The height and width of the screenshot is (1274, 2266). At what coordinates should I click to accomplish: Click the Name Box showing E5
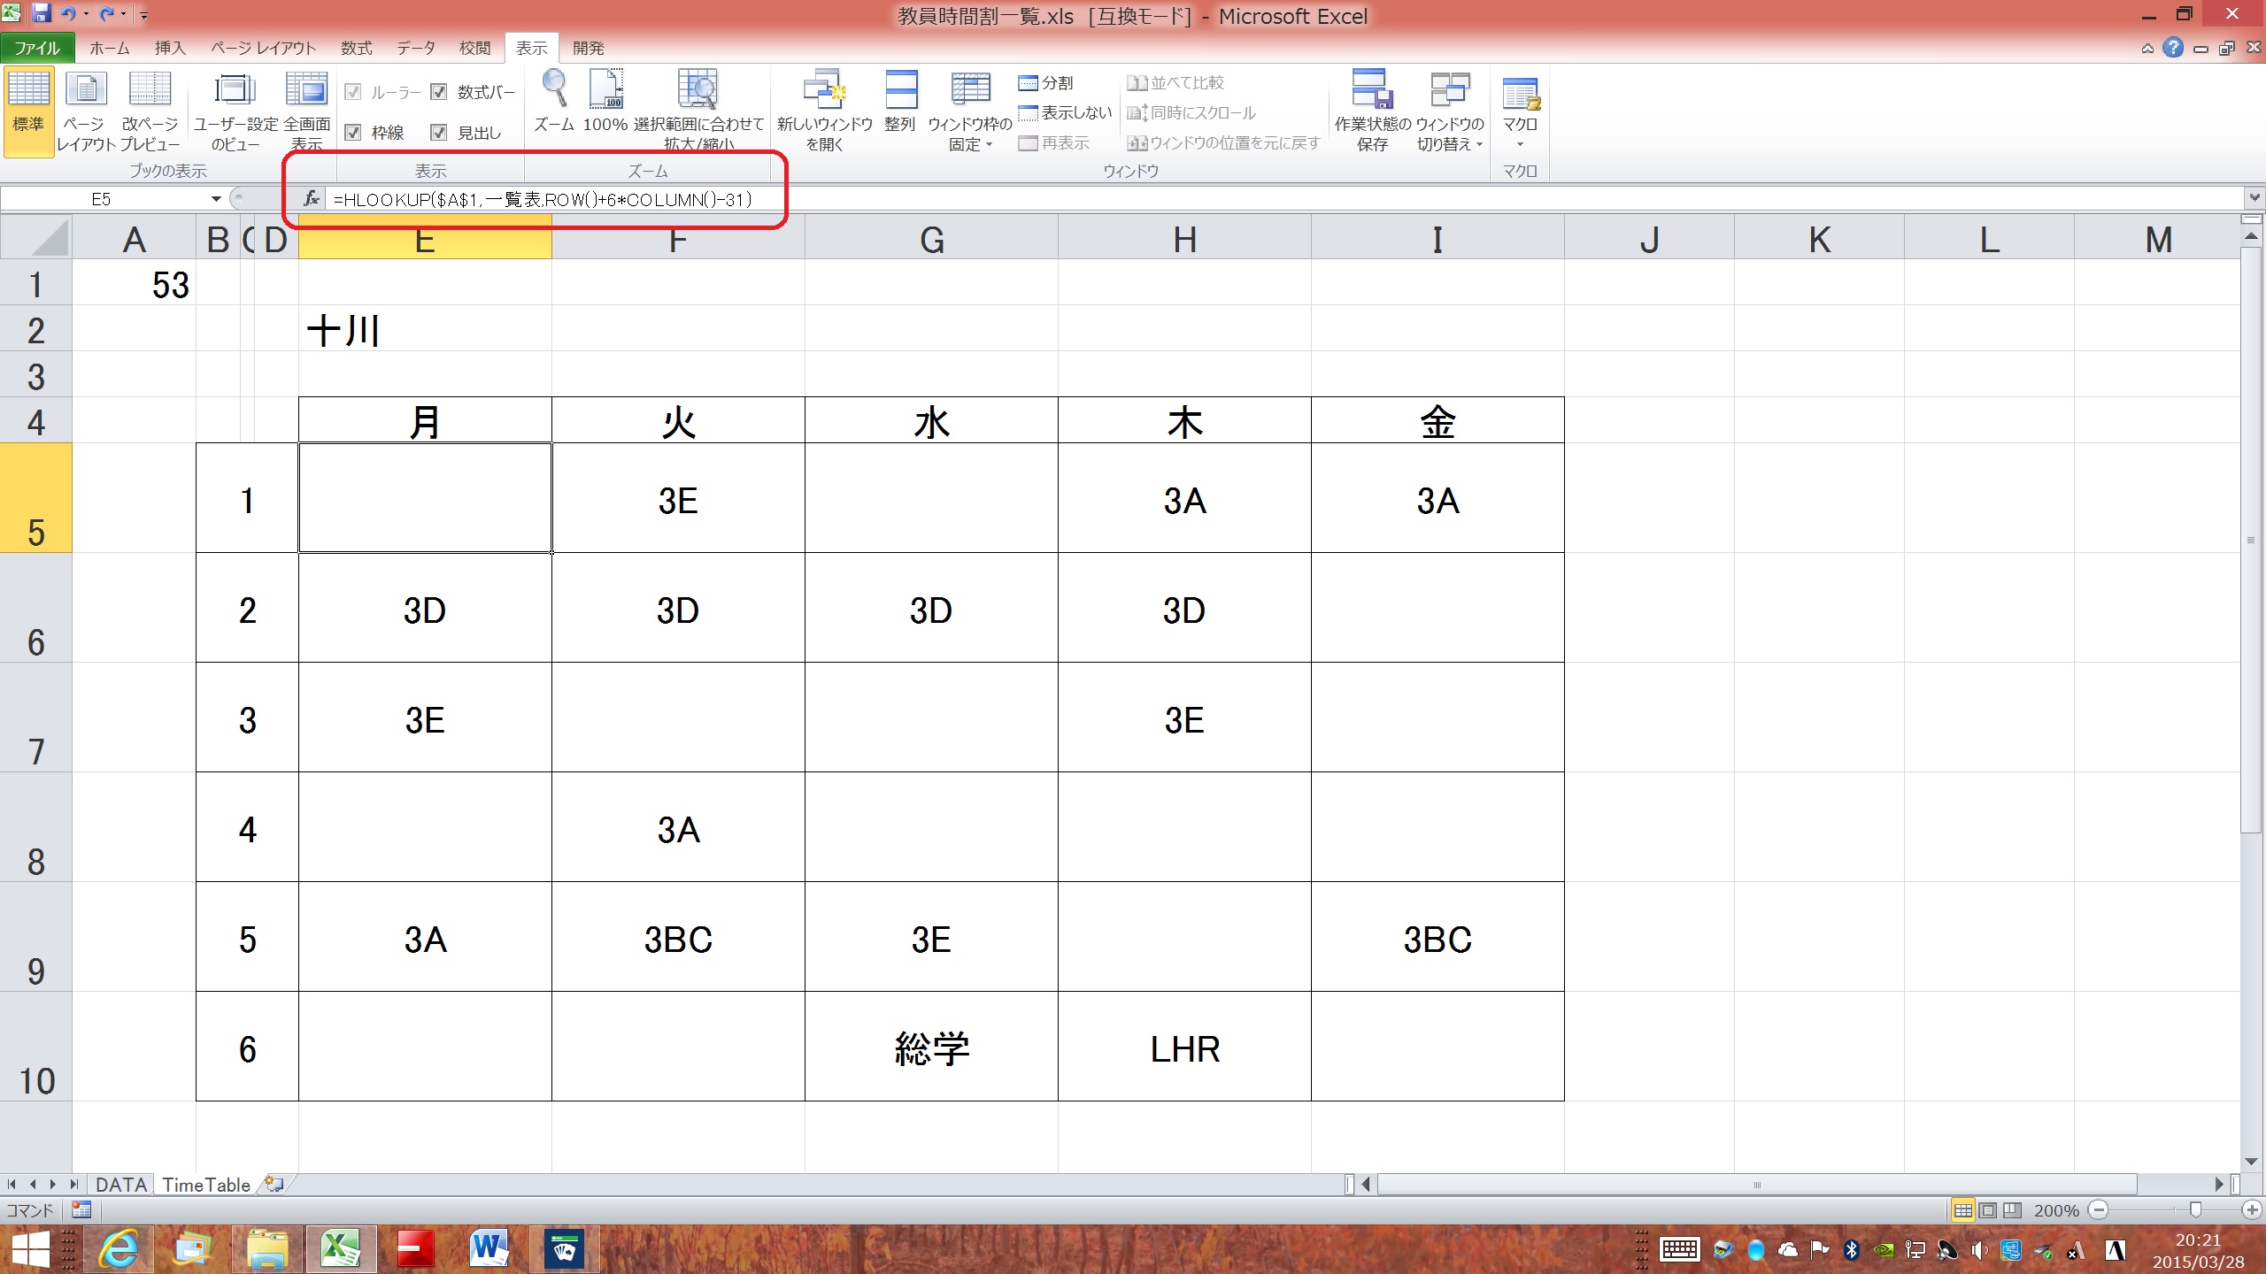tap(102, 199)
